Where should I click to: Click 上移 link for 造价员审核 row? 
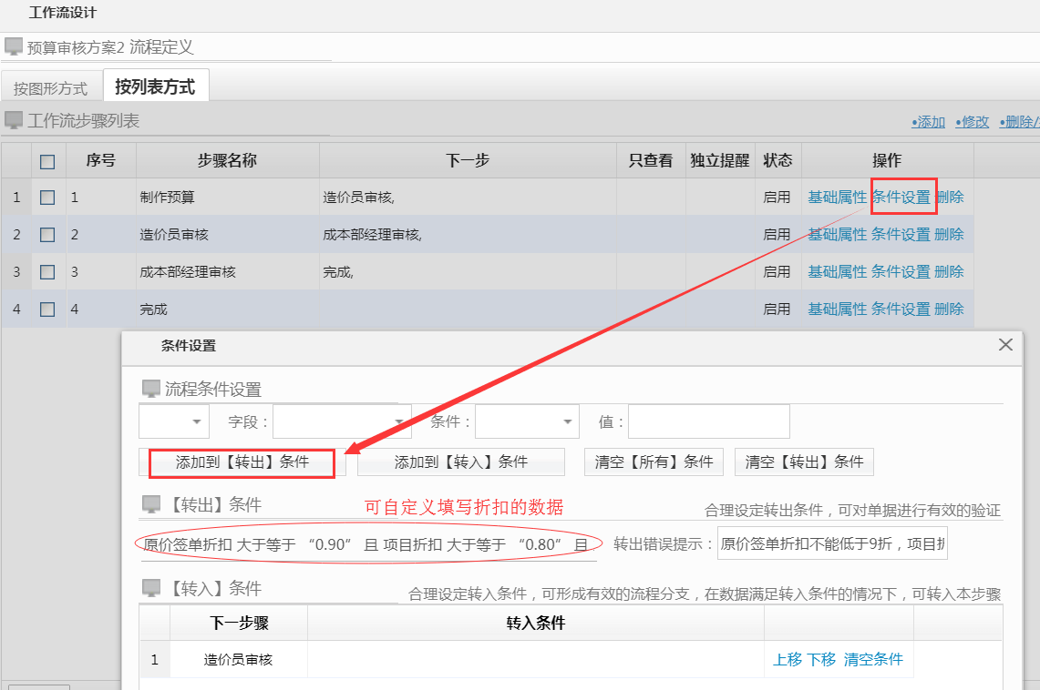point(787,659)
